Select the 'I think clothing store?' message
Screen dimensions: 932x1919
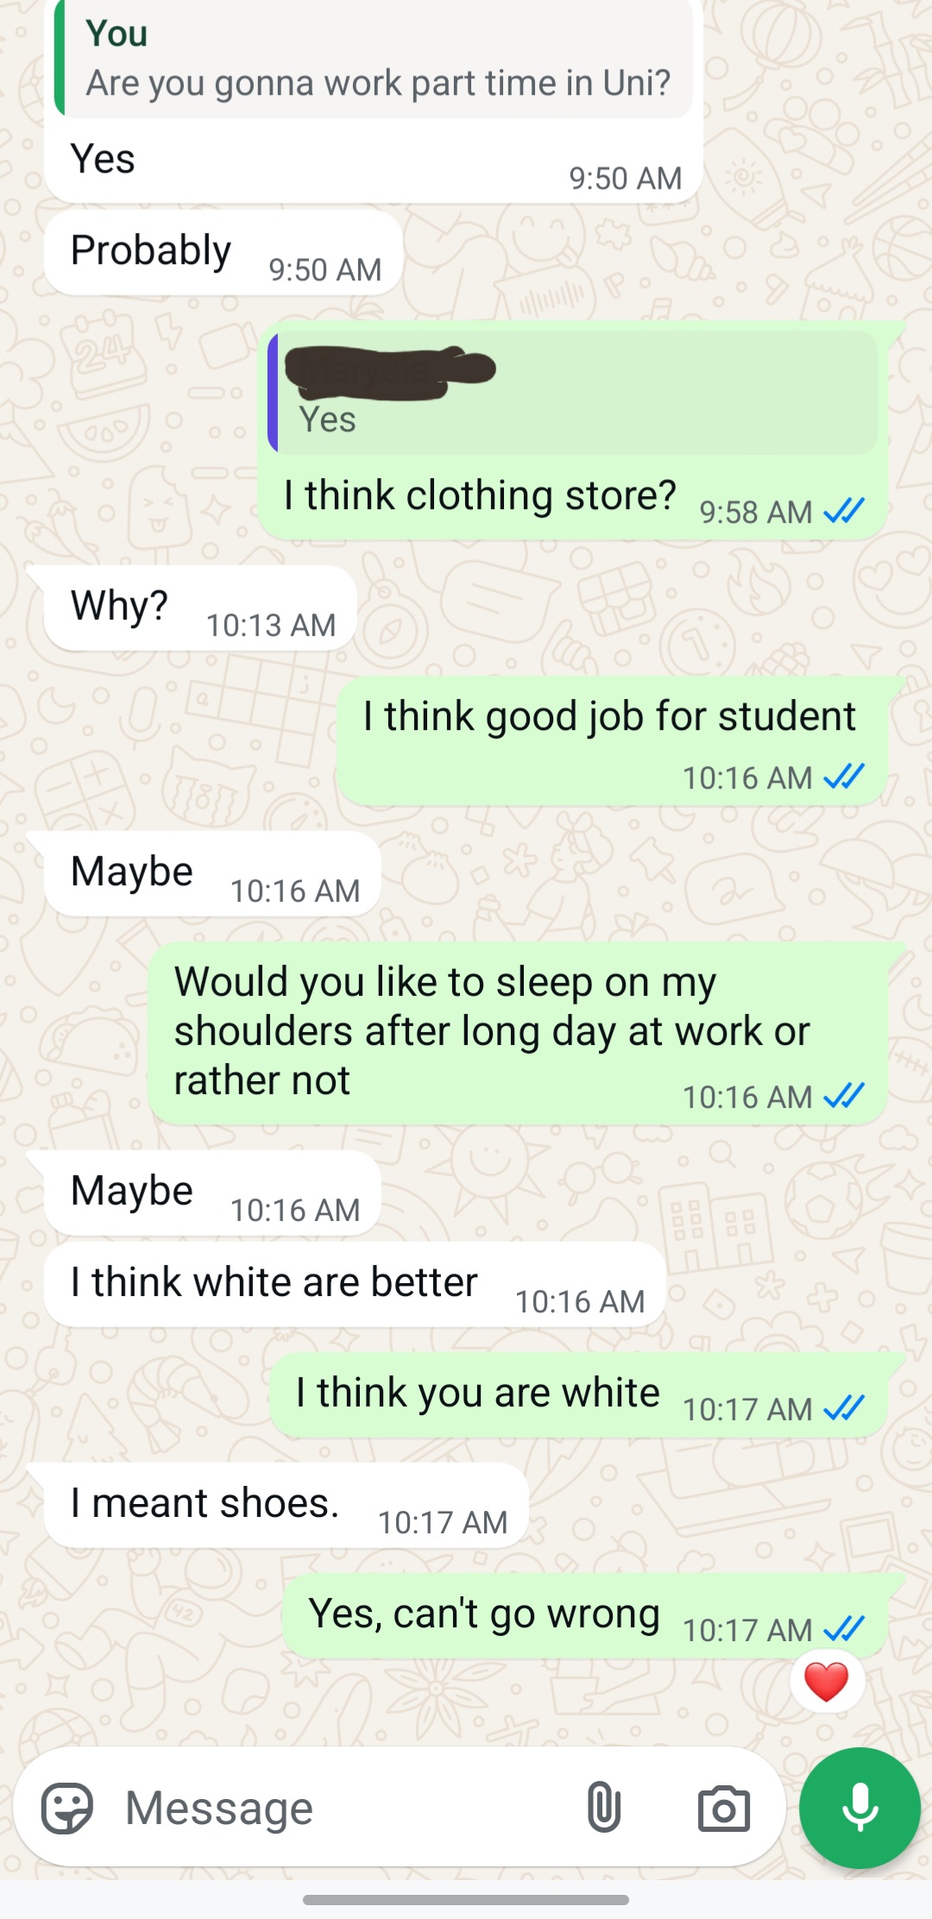(x=573, y=431)
